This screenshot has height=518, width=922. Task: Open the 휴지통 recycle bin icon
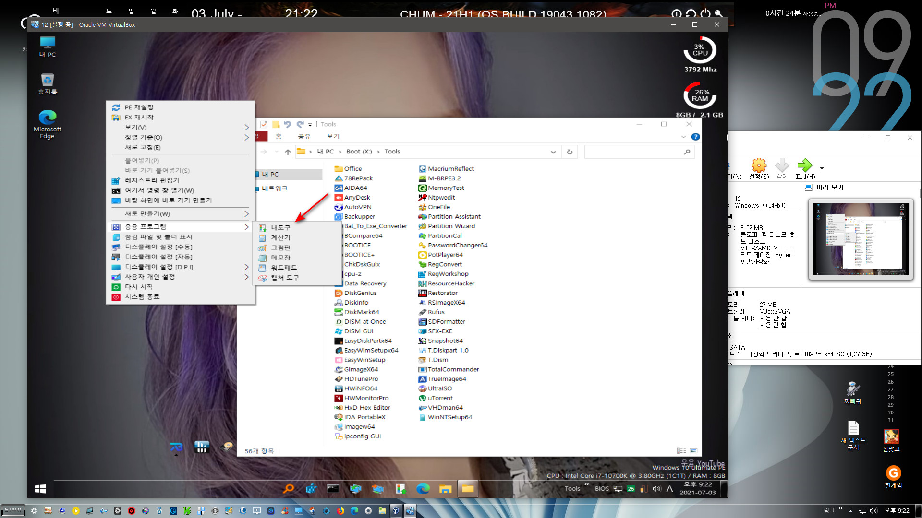click(x=47, y=84)
